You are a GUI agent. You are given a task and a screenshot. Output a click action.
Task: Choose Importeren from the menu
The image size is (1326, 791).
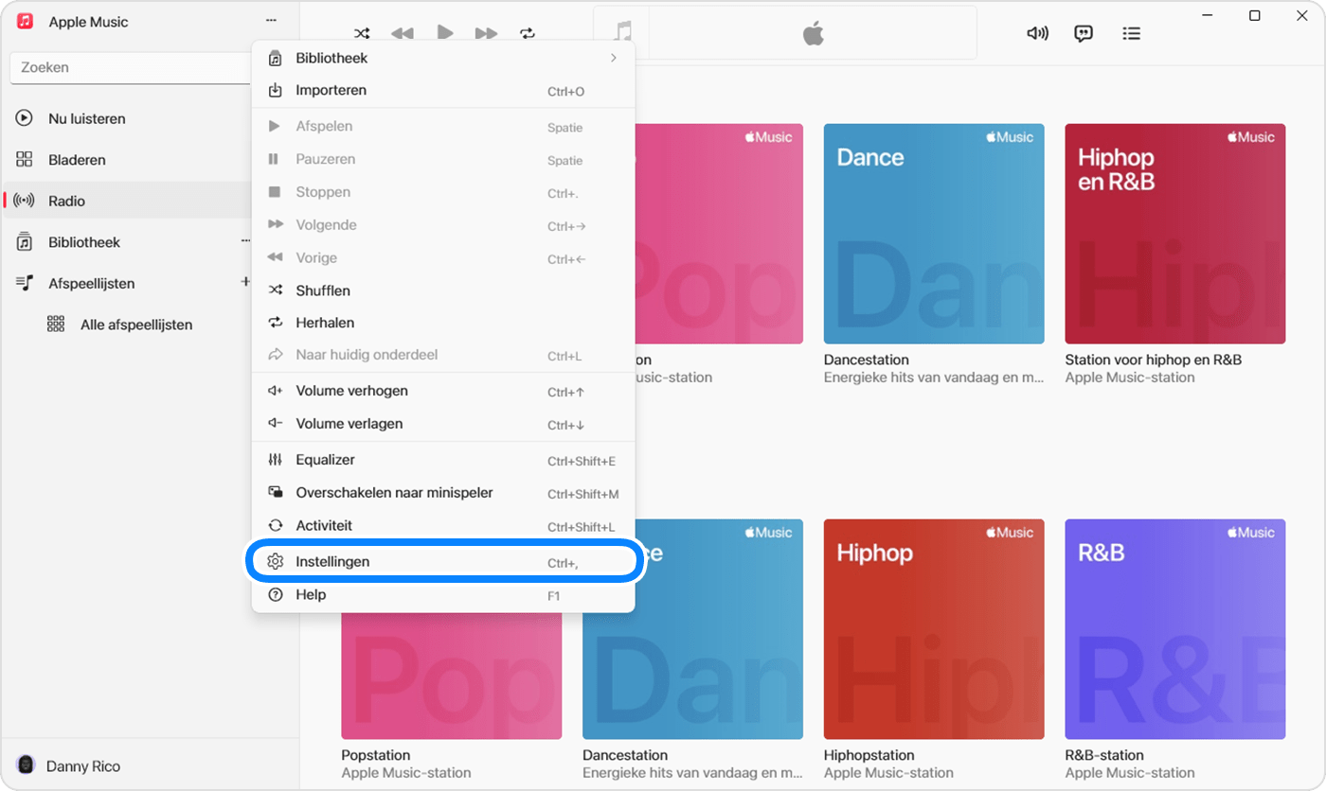click(443, 91)
